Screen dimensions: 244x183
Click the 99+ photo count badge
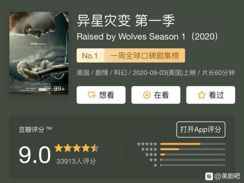coord(59,89)
